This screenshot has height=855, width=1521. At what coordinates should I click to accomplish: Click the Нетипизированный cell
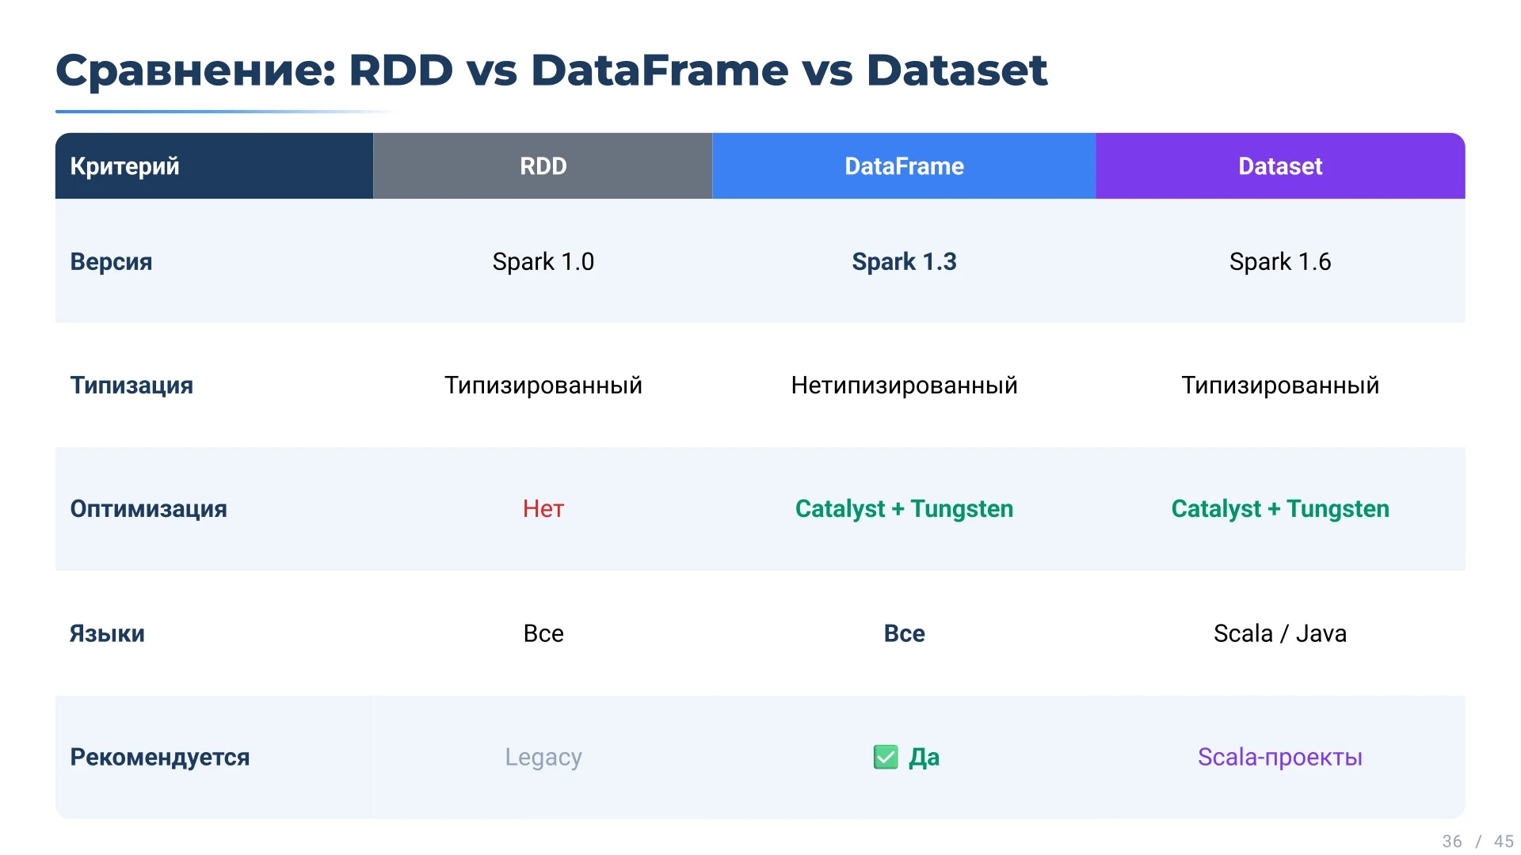coord(904,386)
